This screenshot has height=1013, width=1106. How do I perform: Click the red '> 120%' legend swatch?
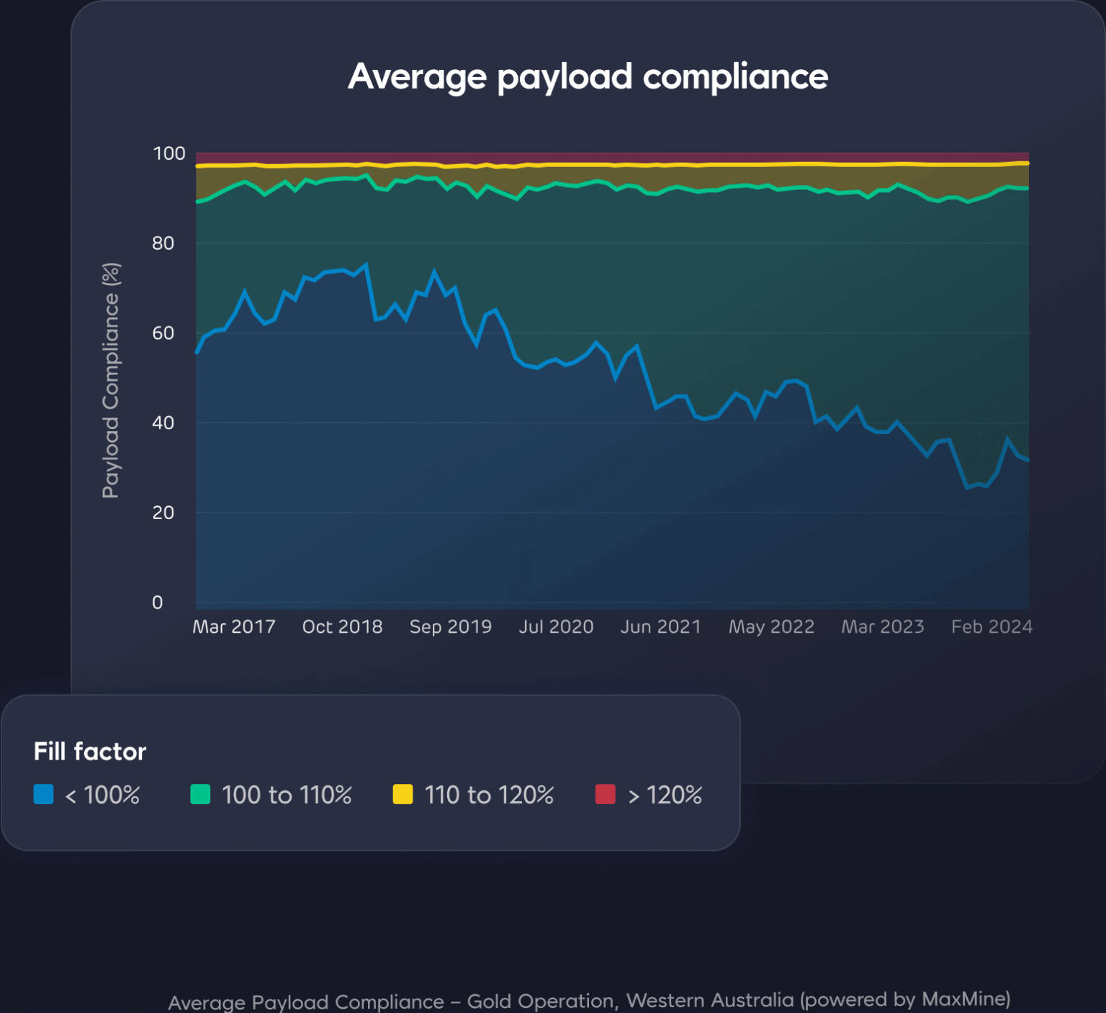pyautogui.click(x=606, y=794)
